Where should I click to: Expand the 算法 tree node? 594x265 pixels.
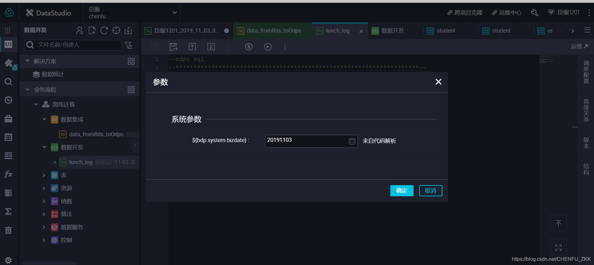coord(44,214)
